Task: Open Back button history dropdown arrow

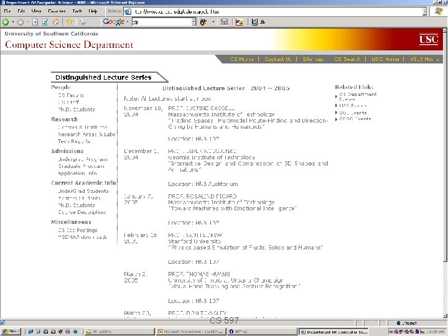Action: pyautogui.click(x=13, y=22)
